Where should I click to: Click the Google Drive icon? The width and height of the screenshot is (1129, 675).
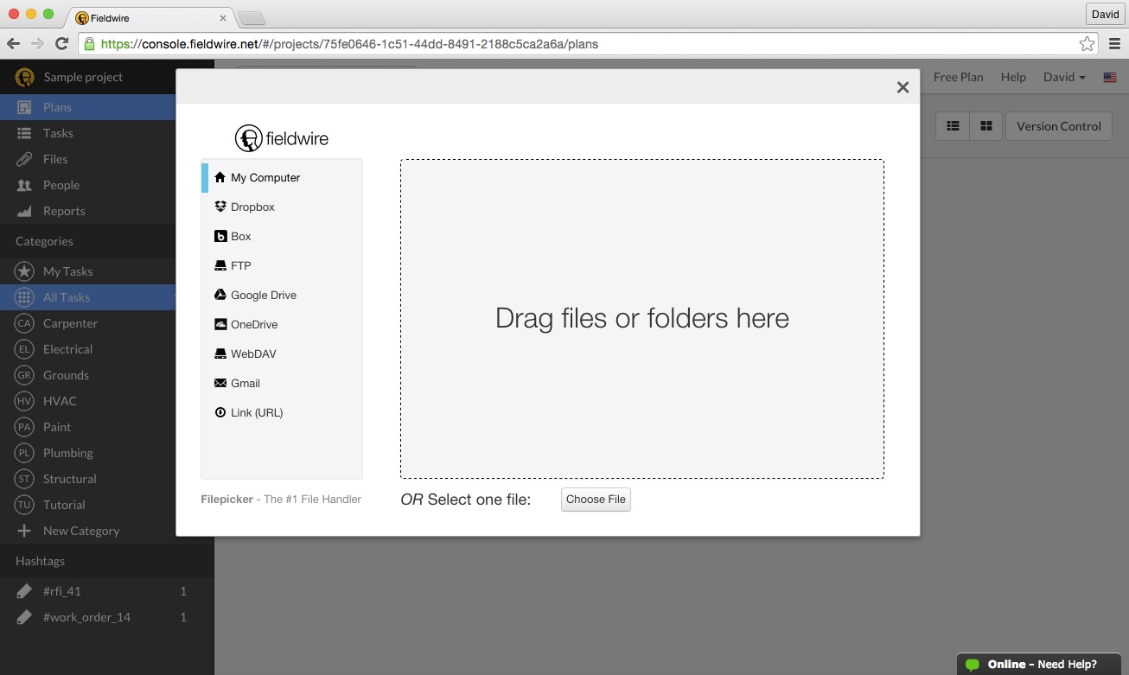[x=220, y=295]
